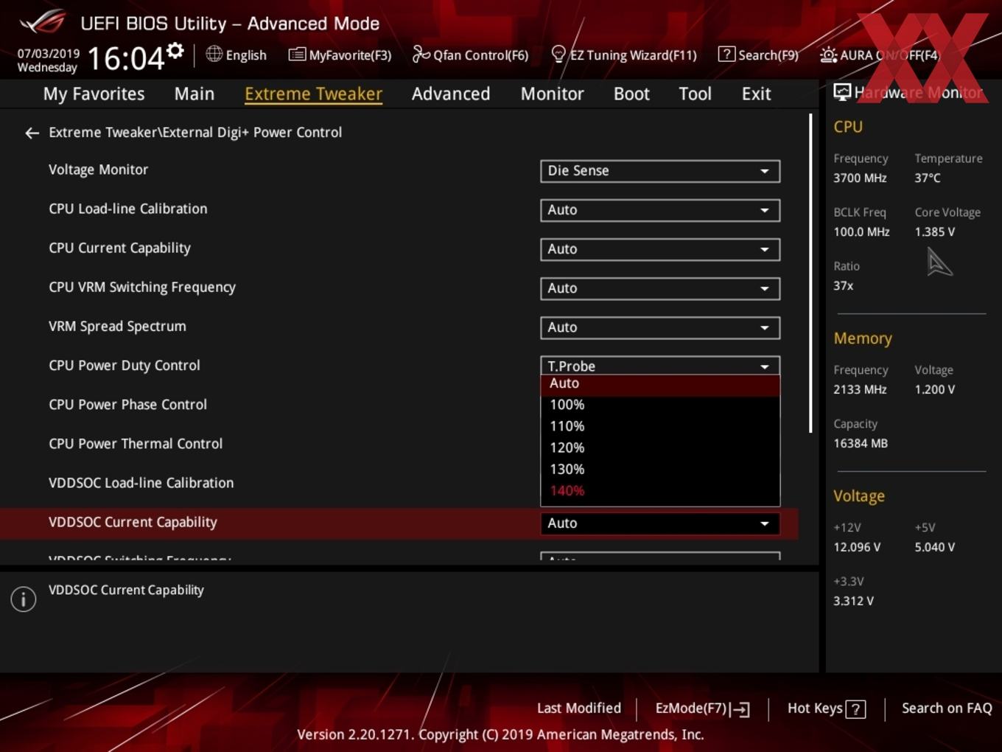
Task: Click CPU Power Phase Control row
Action: 127,405
